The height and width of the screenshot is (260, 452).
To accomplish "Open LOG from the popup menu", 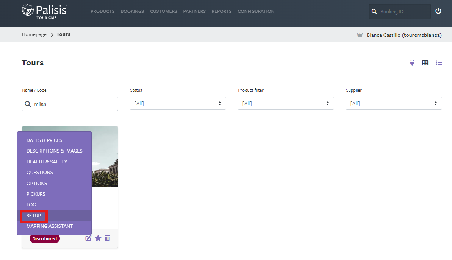I will [x=31, y=205].
